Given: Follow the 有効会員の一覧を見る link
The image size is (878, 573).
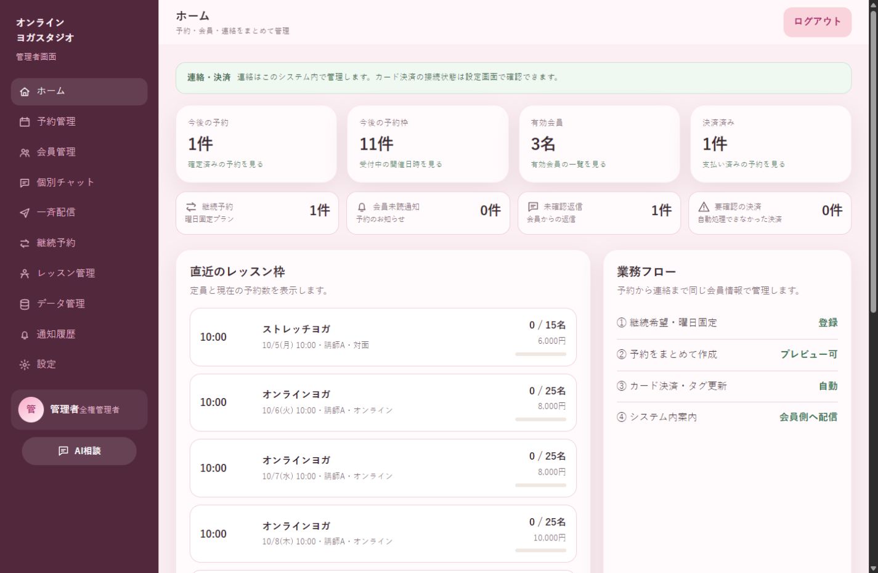Looking at the screenshot, I should pos(568,165).
